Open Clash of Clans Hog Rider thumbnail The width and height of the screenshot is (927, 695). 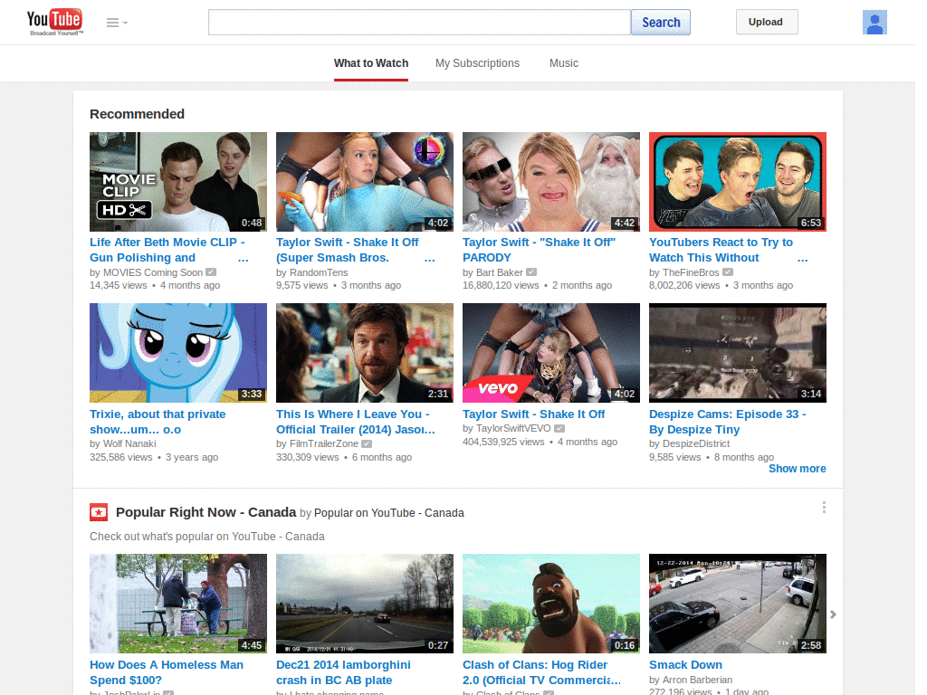(551, 604)
